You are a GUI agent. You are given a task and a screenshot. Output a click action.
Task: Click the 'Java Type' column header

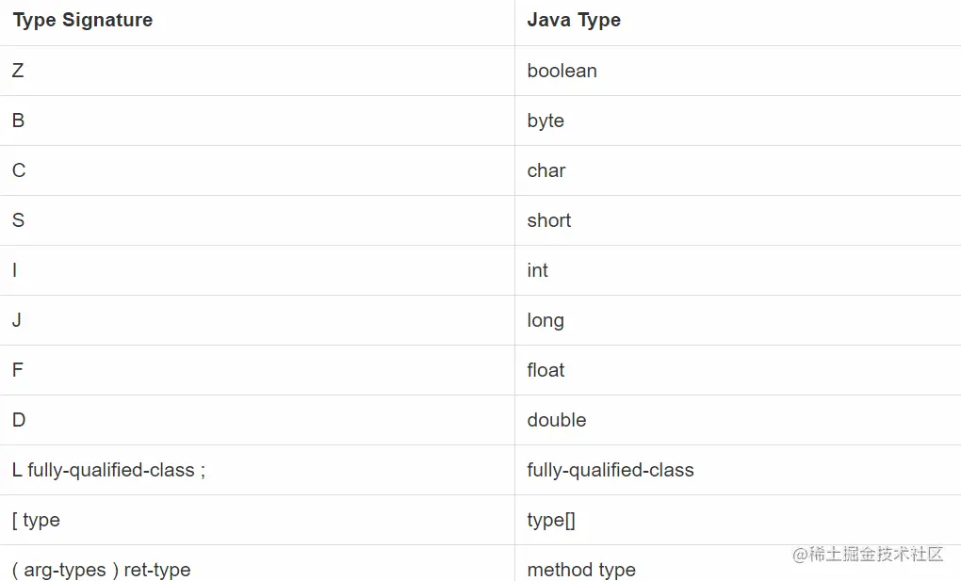click(x=574, y=21)
